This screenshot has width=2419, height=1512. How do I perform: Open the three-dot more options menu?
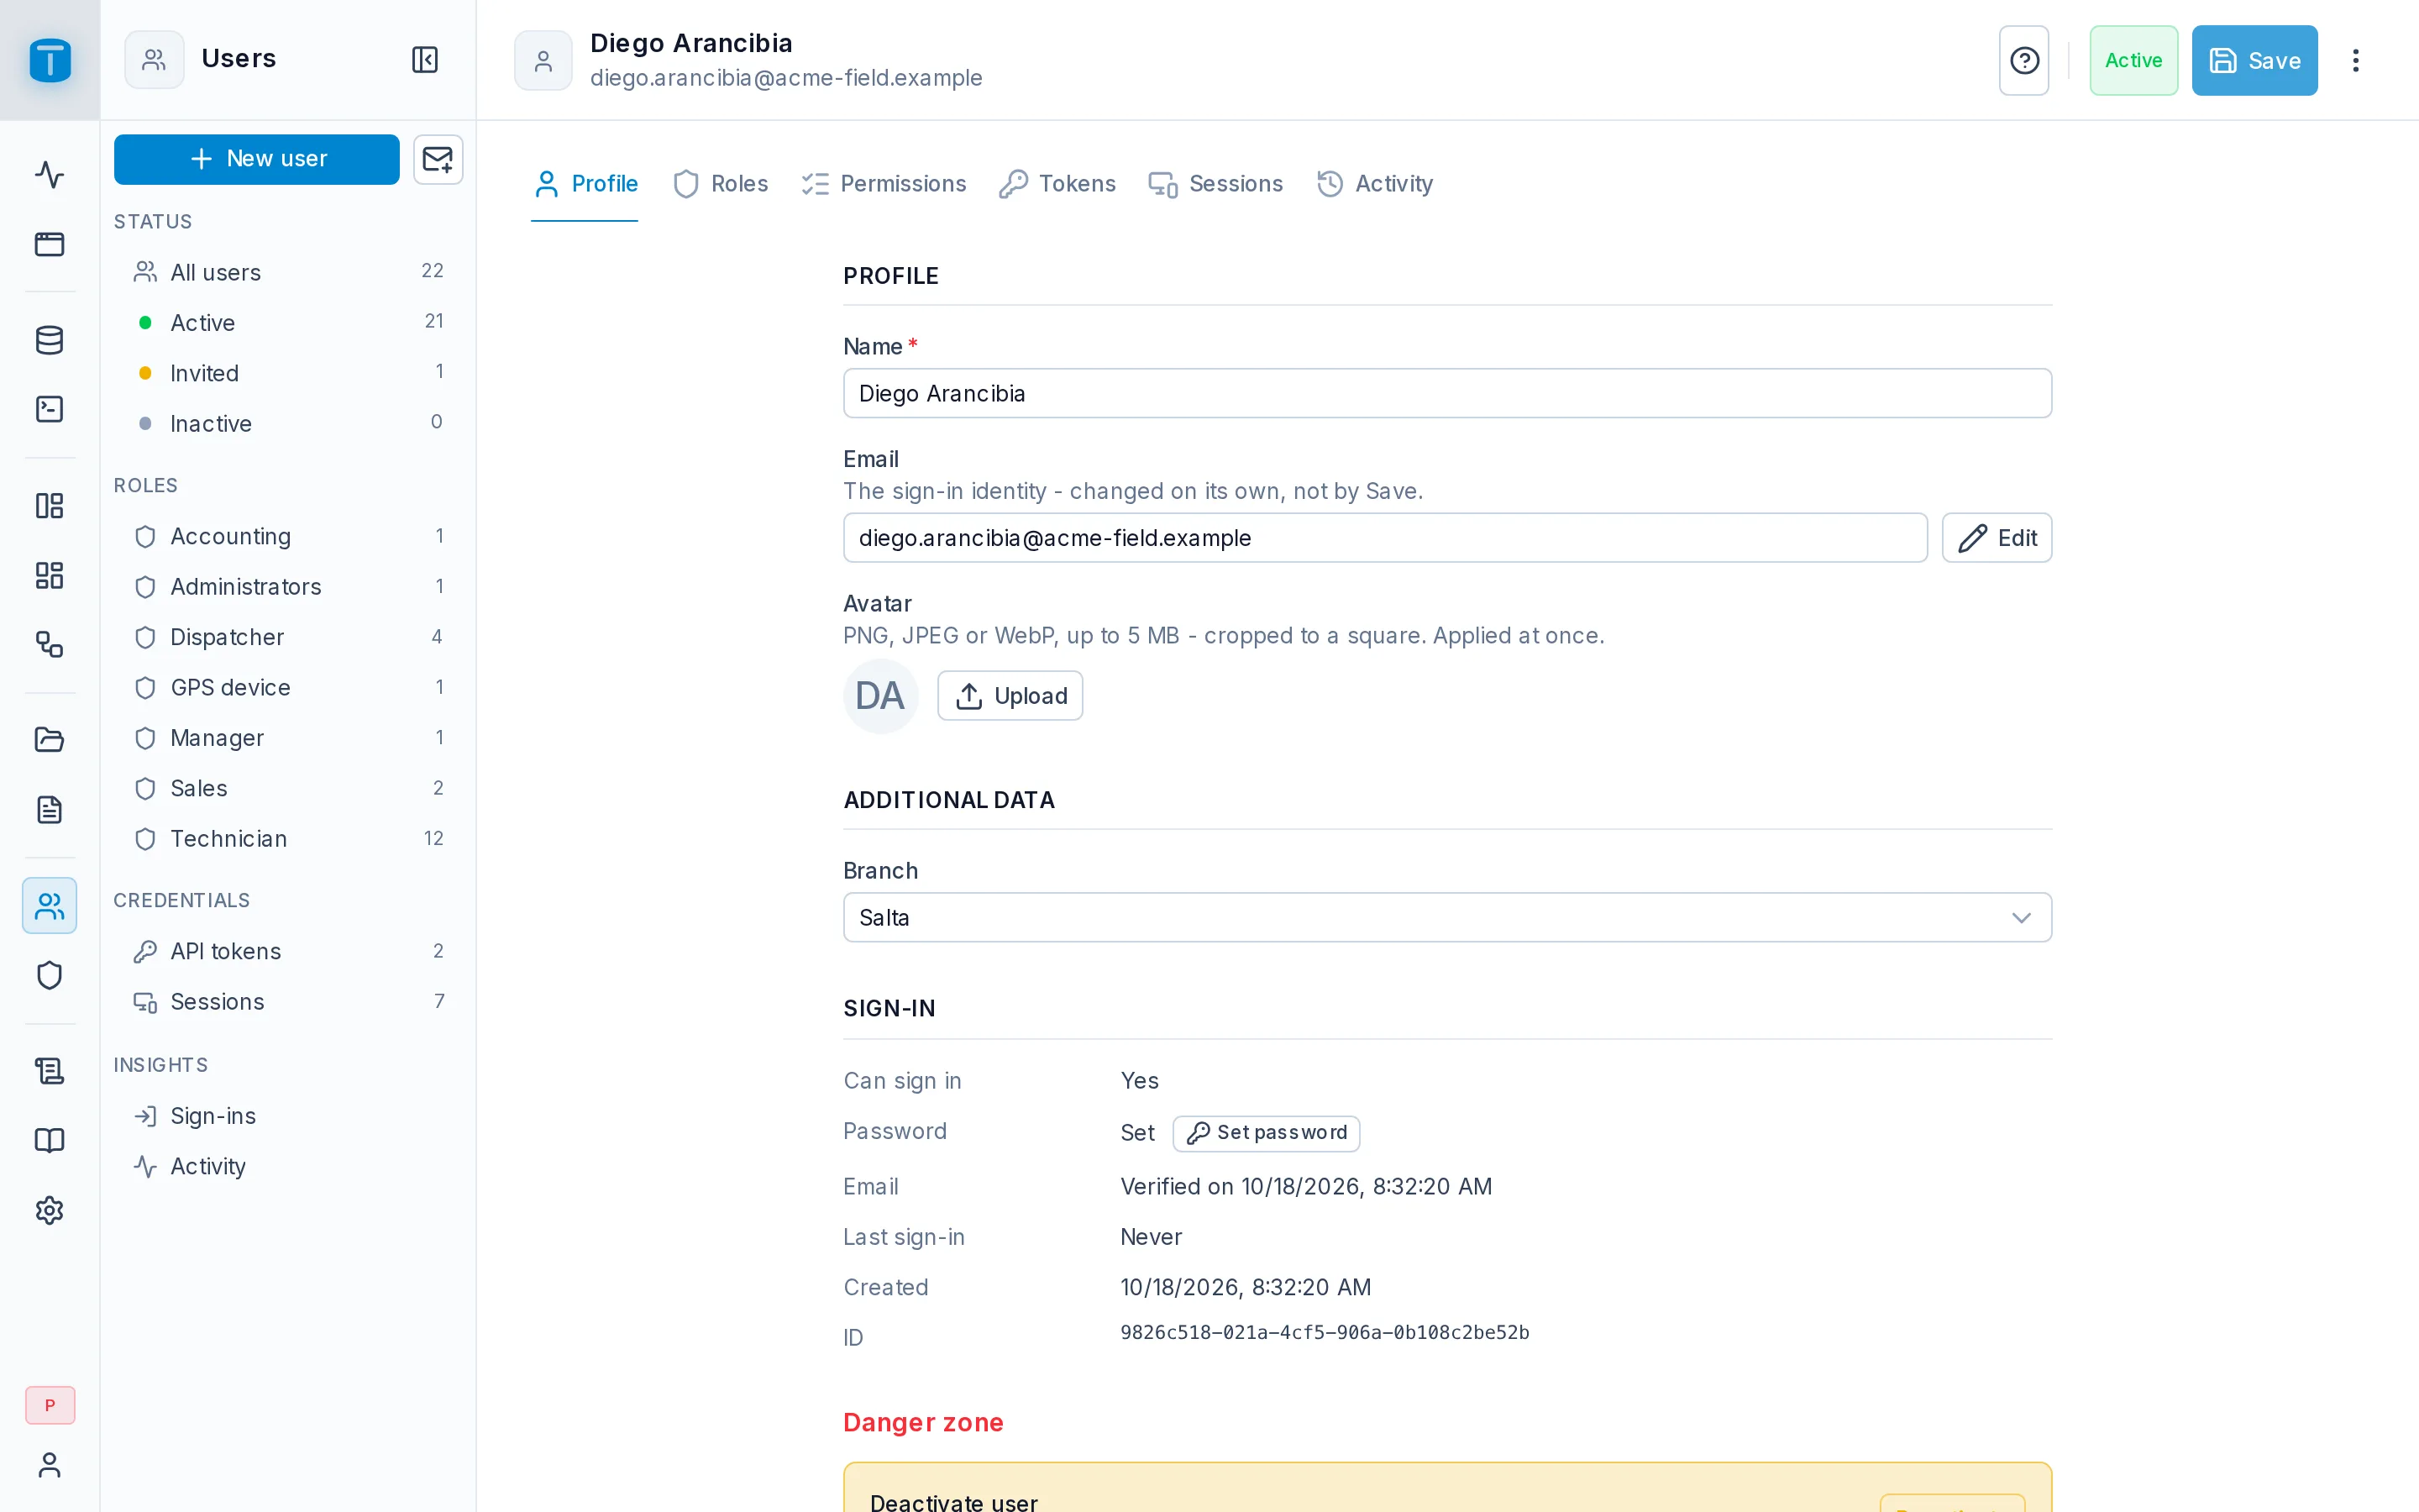pyautogui.click(x=2356, y=60)
